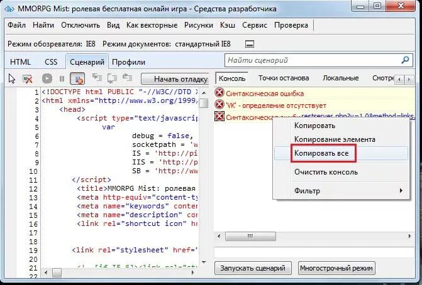Click the console horizontal scrollbar right arrow
The width and height of the screenshot is (422, 285).
click(409, 237)
